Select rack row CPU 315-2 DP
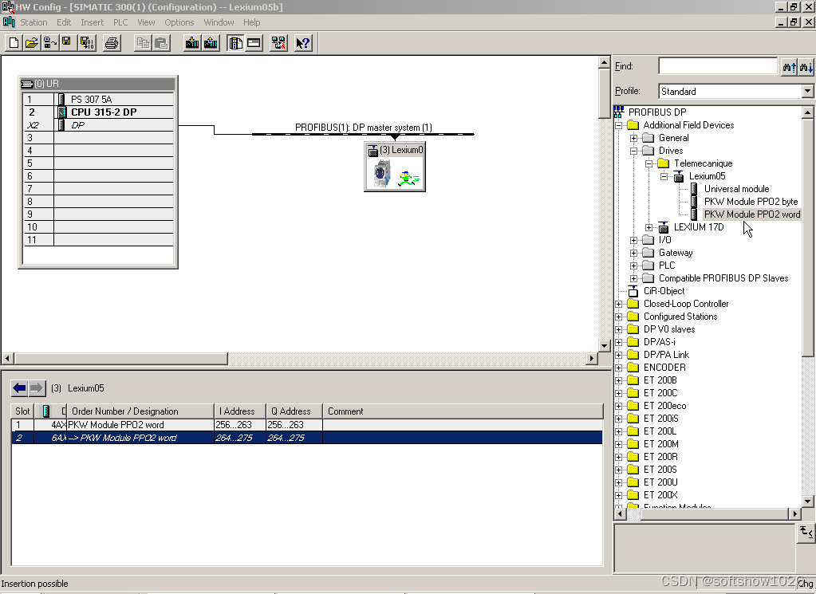Viewport: 816px width, 594px height. click(x=98, y=112)
